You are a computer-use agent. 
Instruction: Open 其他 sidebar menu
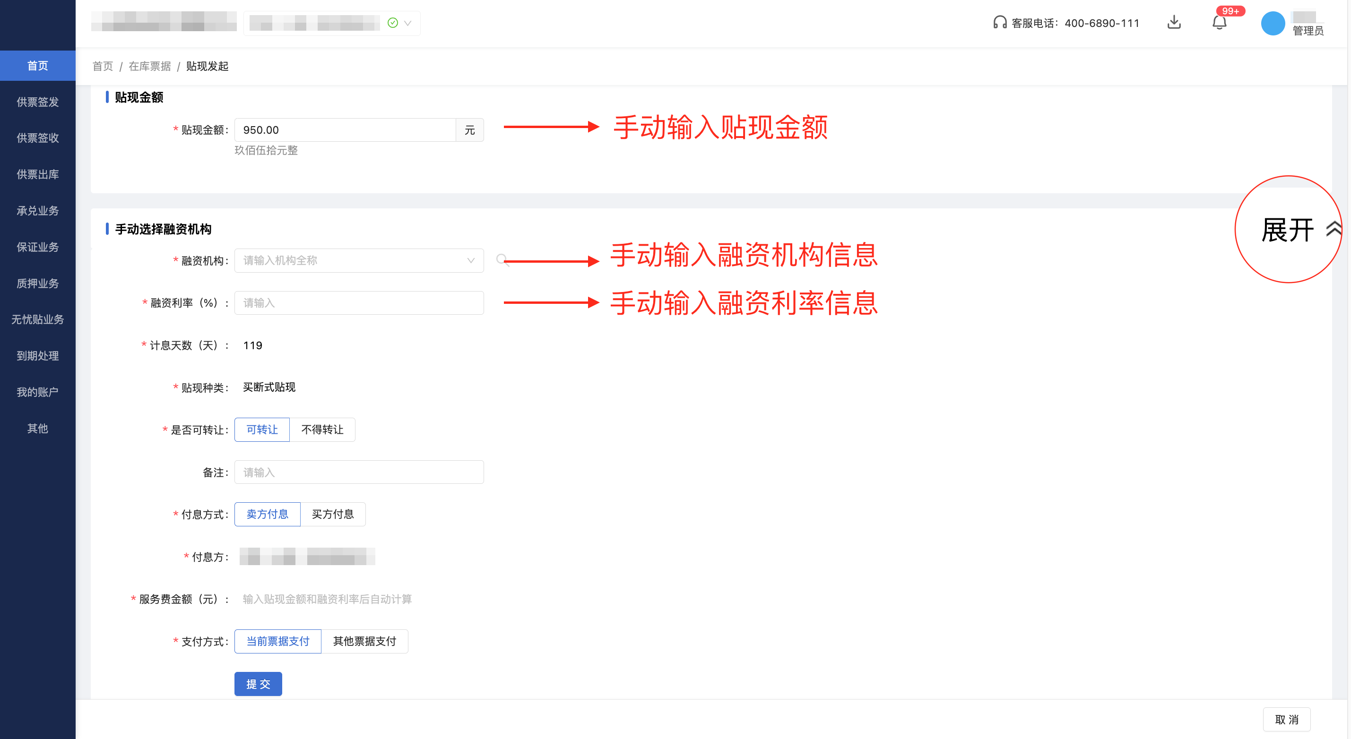38,428
